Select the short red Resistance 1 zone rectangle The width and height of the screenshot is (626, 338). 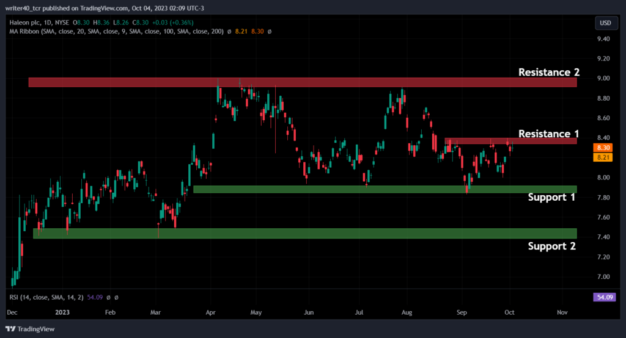510,141
